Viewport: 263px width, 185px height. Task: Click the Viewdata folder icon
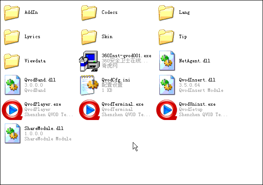click(12, 61)
